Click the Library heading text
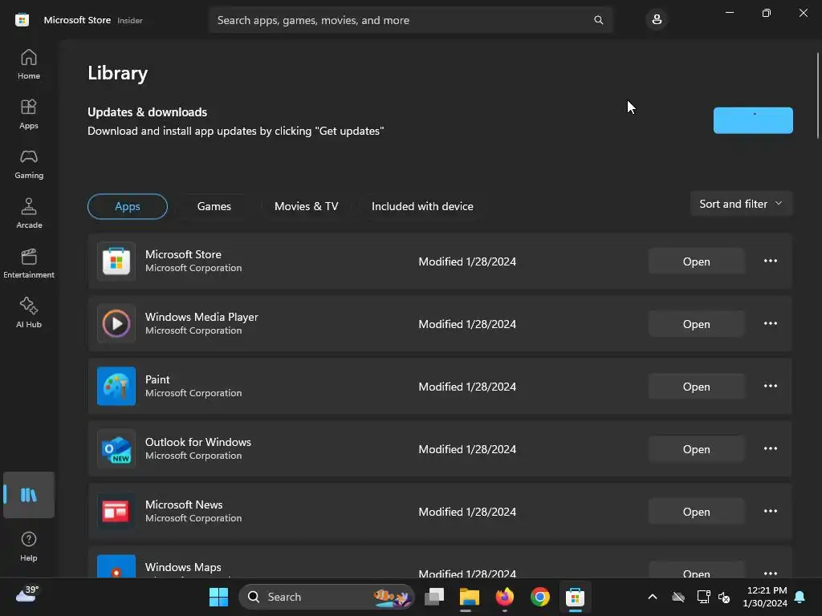 [x=117, y=73]
